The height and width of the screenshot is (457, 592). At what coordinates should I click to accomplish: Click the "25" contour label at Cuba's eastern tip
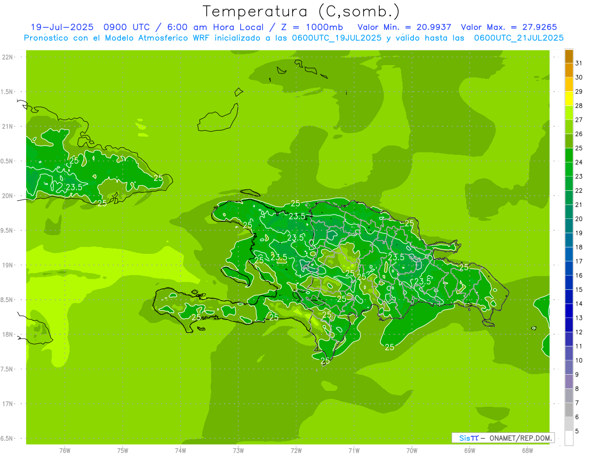click(x=158, y=178)
